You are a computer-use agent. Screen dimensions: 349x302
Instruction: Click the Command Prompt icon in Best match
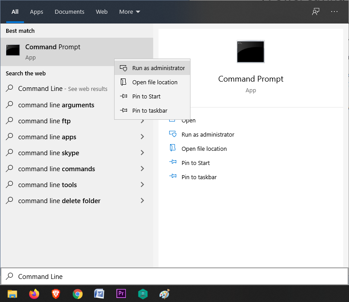[x=13, y=50]
